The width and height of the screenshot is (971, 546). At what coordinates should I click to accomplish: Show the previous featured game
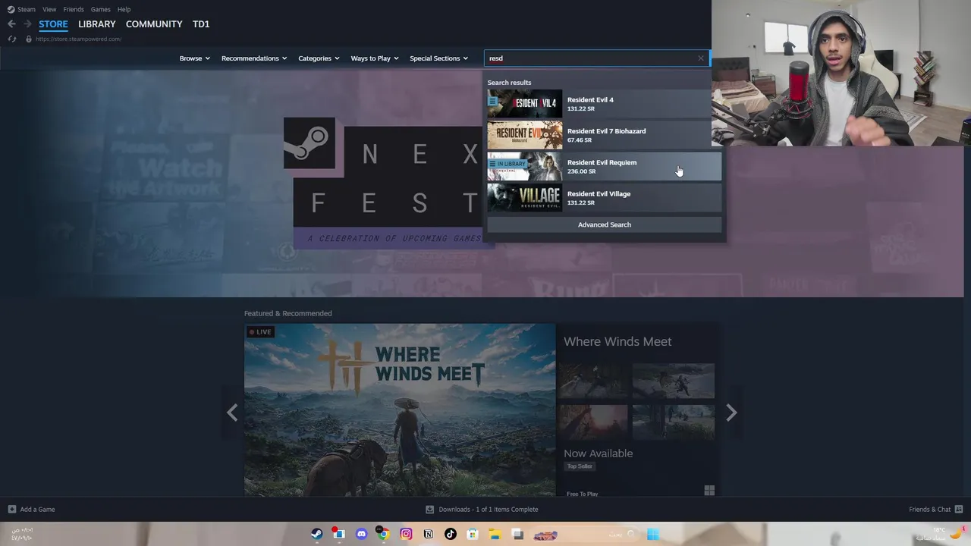point(232,413)
